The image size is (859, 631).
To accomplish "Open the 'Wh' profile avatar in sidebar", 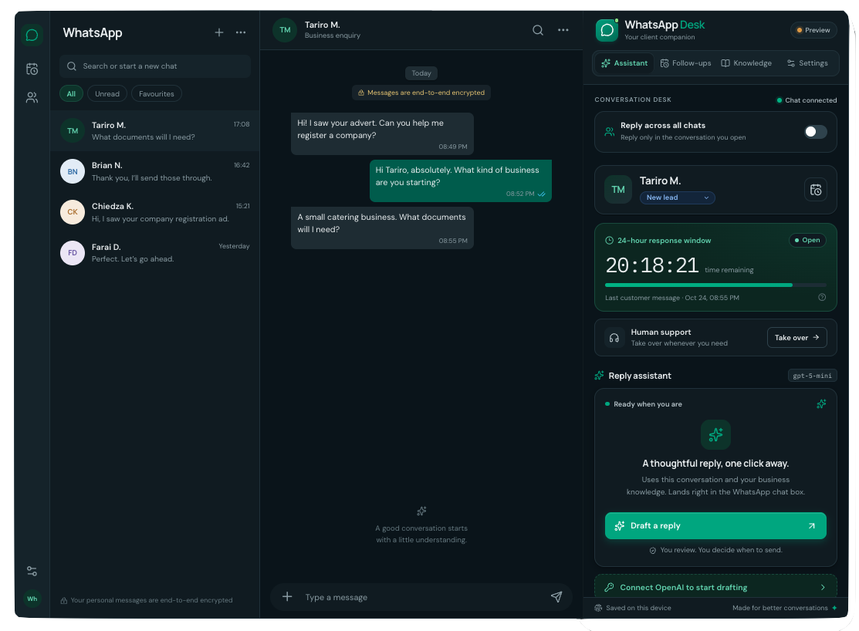I will (32, 599).
